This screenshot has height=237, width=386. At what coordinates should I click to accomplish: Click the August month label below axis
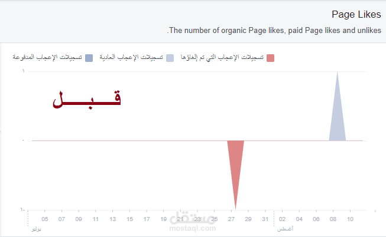286,229
